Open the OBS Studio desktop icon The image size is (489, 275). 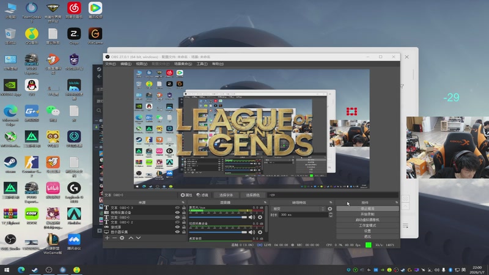pyautogui.click(x=10, y=242)
